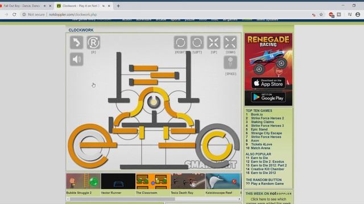Click the SPIKE control button
364x204 pixels.
230,62
